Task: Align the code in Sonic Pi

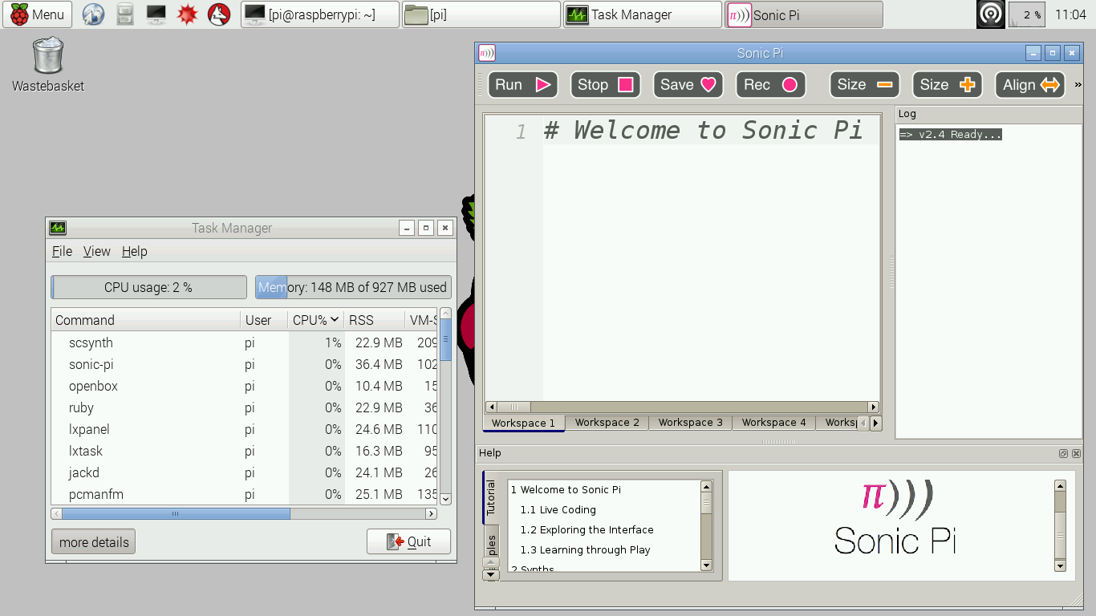Action: click(1030, 85)
